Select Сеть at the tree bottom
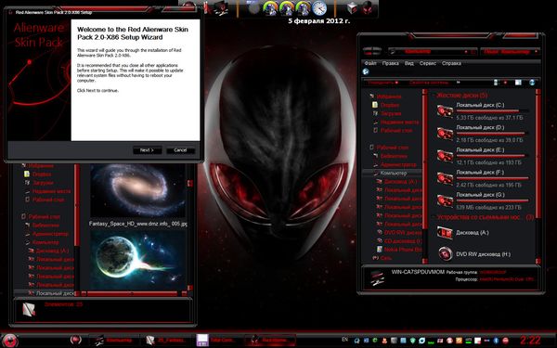557x348 pixels. coord(386,258)
